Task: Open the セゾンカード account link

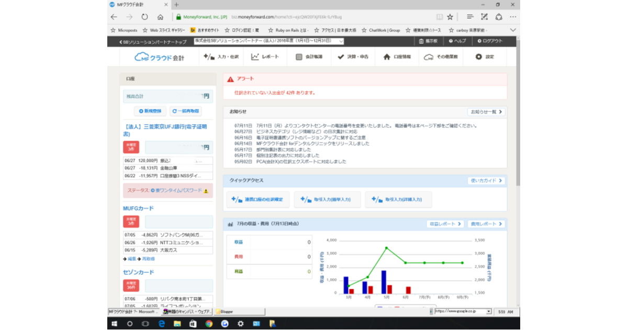Action: click(138, 272)
